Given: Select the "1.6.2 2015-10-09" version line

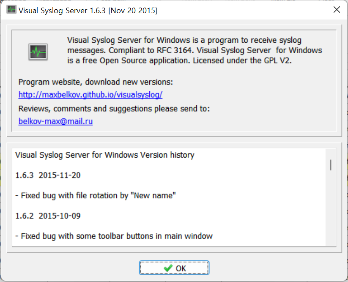Looking at the screenshot, I should coord(48,216).
